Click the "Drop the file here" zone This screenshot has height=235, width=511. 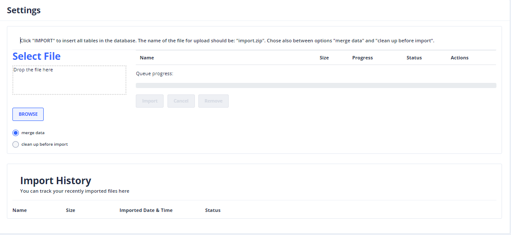pos(69,80)
